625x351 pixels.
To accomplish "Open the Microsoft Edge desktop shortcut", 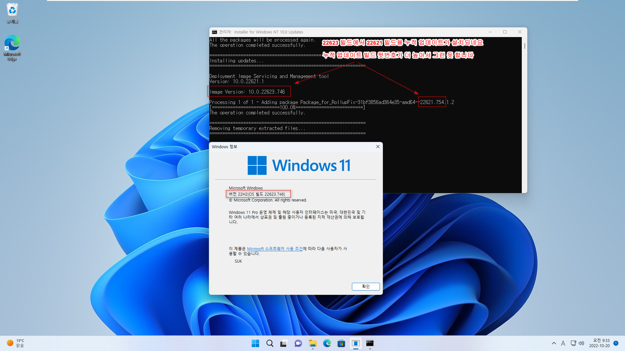I will 12,48.
